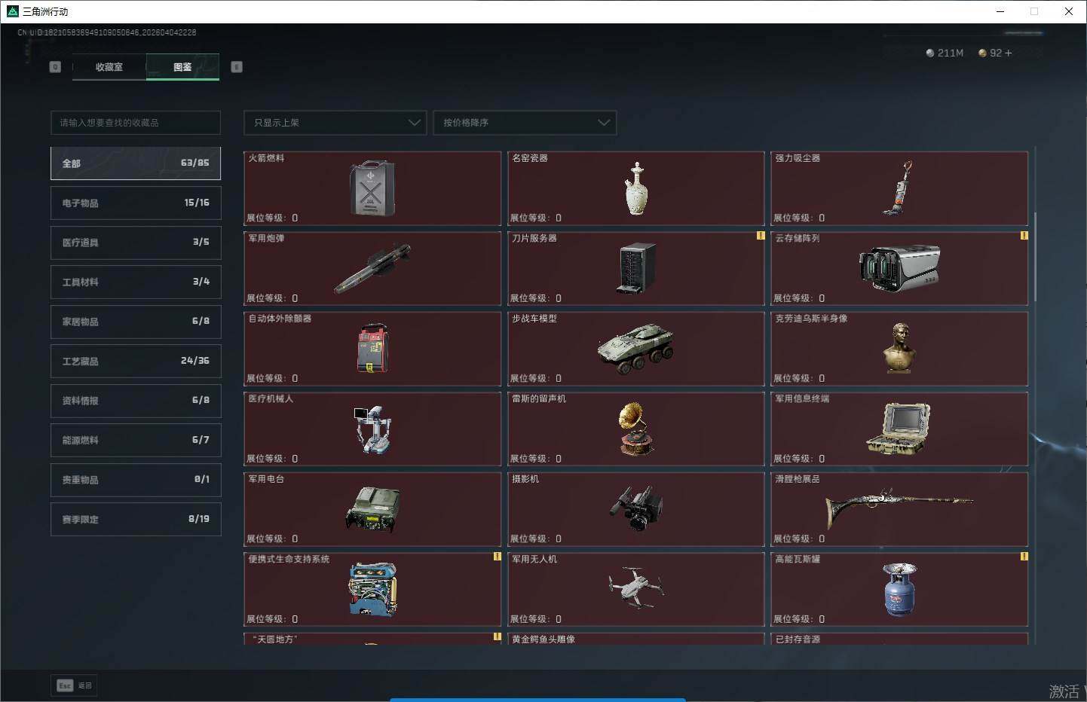Click the 克劳迪乌斯半身像 bust icon
The image size is (1087, 702).
point(899,347)
